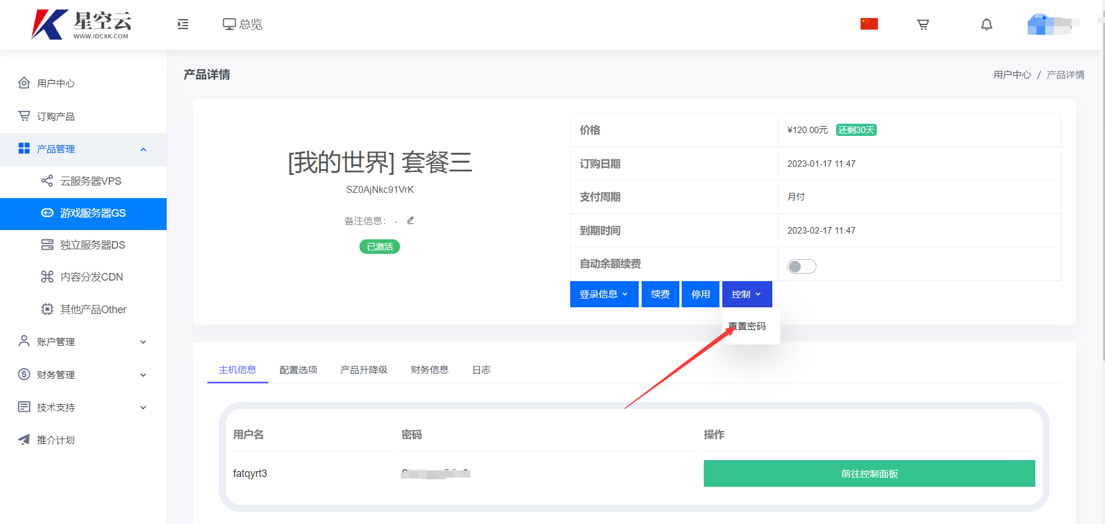This screenshot has width=1105, height=524.
Task: Select 独立服务器DS in the sidebar
Action: (x=93, y=245)
